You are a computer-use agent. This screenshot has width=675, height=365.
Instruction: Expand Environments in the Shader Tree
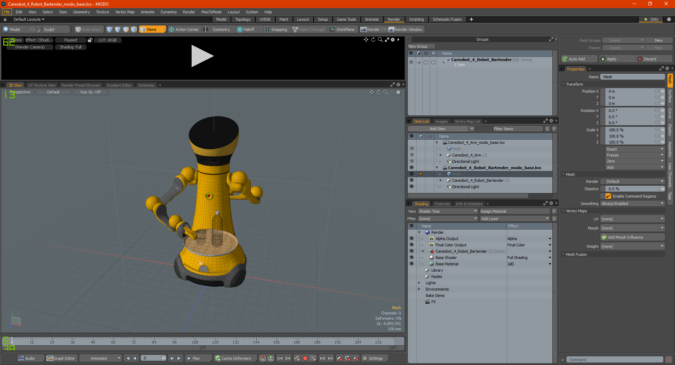click(419, 289)
